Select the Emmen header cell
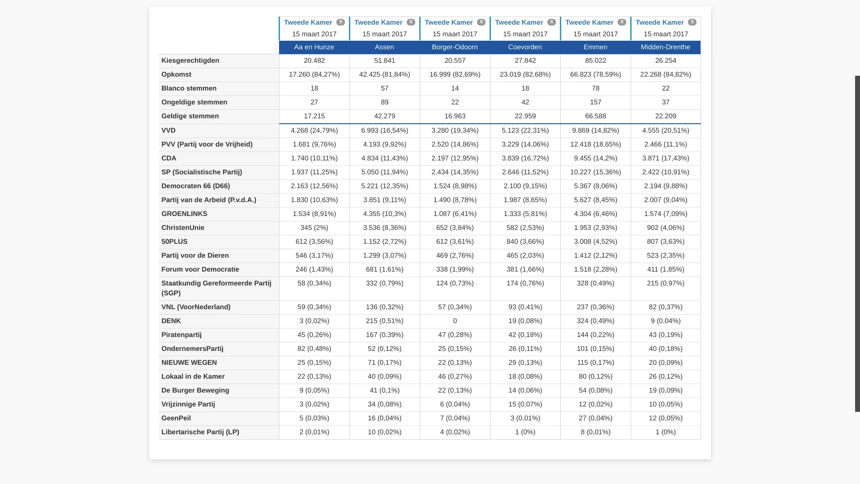The height and width of the screenshot is (484, 860). pos(595,47)
